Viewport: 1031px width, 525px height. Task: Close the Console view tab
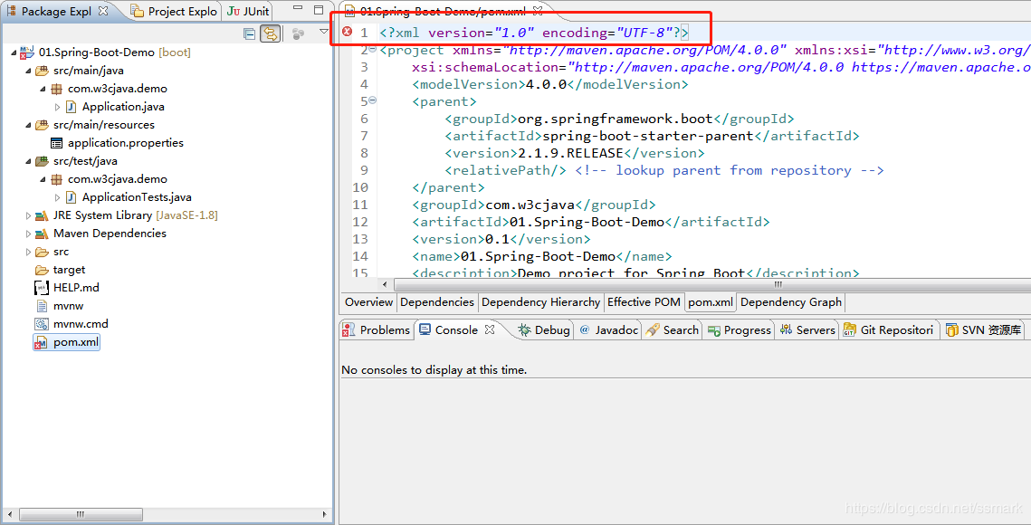490,329
